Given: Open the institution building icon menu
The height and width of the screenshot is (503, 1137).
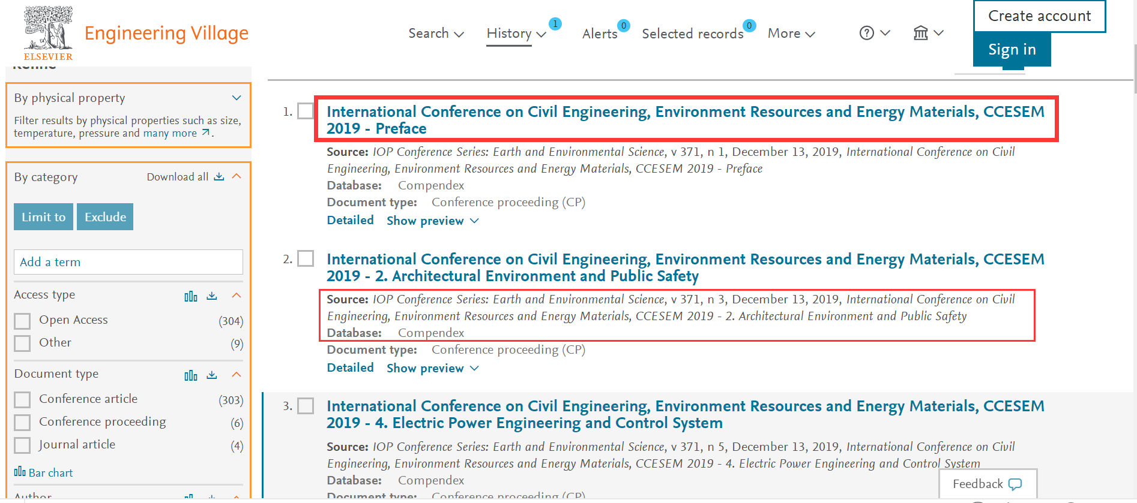Looking at the screenshot, I should click(920, 33).
